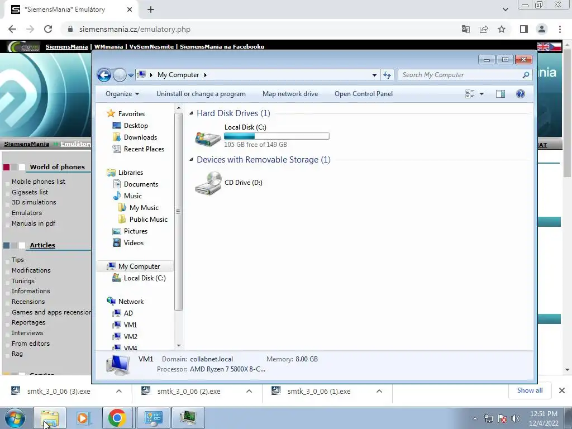Open recent locations dropdown beside Explorer's nav arrows
Screen dimensions: 572x429
[x=131, y=75]
